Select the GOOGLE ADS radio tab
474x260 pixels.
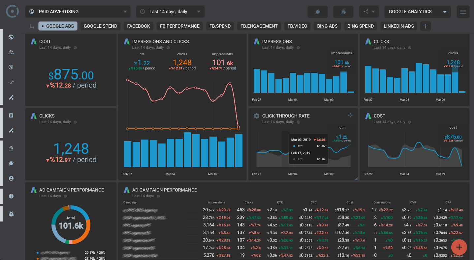[x=58, y=26]
